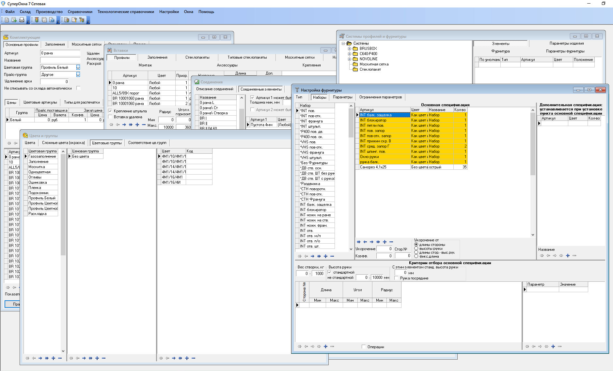Delete a record below the Набор list
The image size is (613, 371).
[332, 256]
